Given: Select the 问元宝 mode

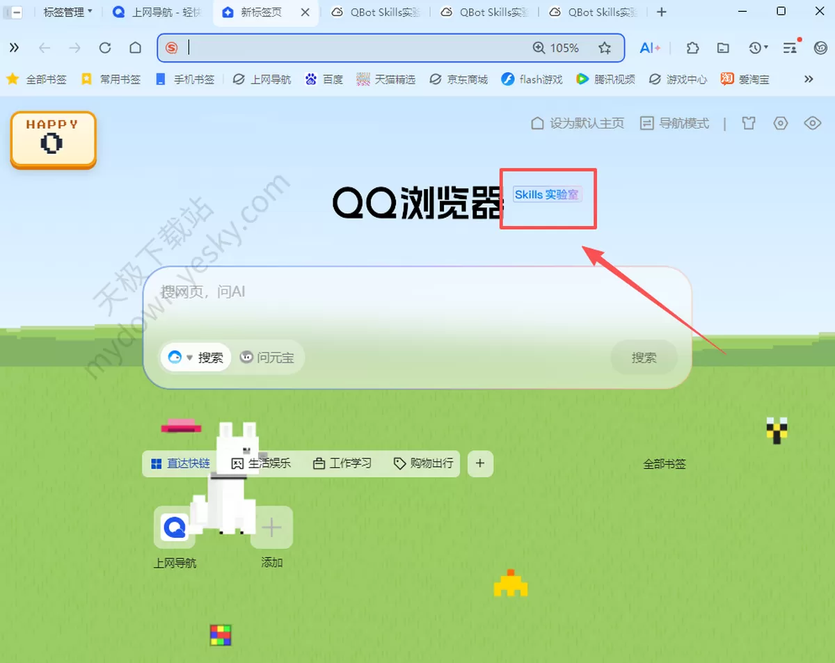Looking at the screenshot, I should tap(267, 358).
